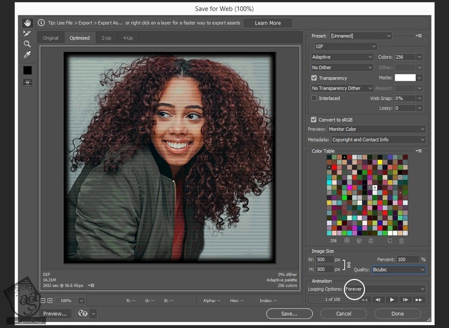449x328 pixels.
Task: Select the Zoom tool
Action: tap(27, 44)
